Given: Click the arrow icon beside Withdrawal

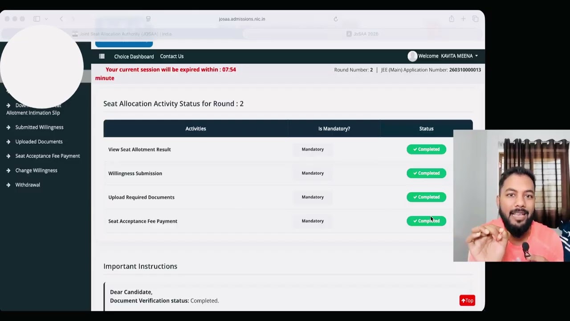Looking at the screenshot, I should [8, 185].
